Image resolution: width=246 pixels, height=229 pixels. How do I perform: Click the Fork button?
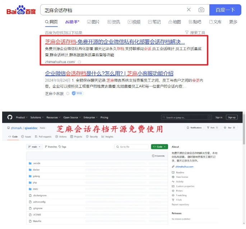tap(213, 128)
